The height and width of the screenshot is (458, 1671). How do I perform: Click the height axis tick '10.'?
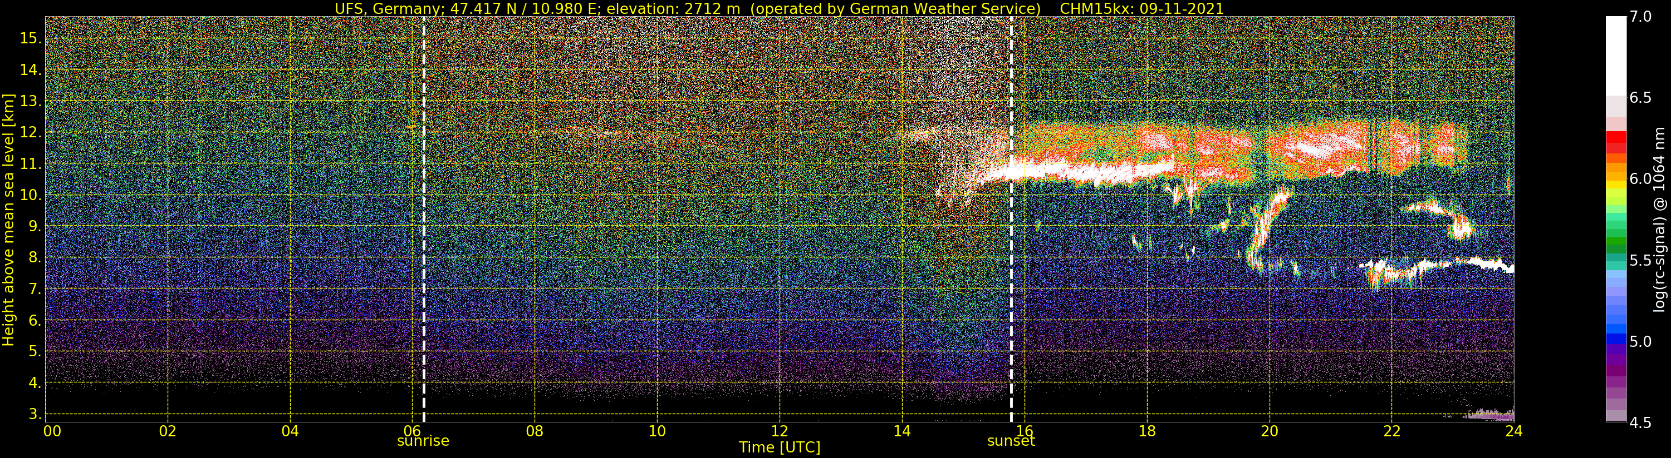[x=31, y=195]
